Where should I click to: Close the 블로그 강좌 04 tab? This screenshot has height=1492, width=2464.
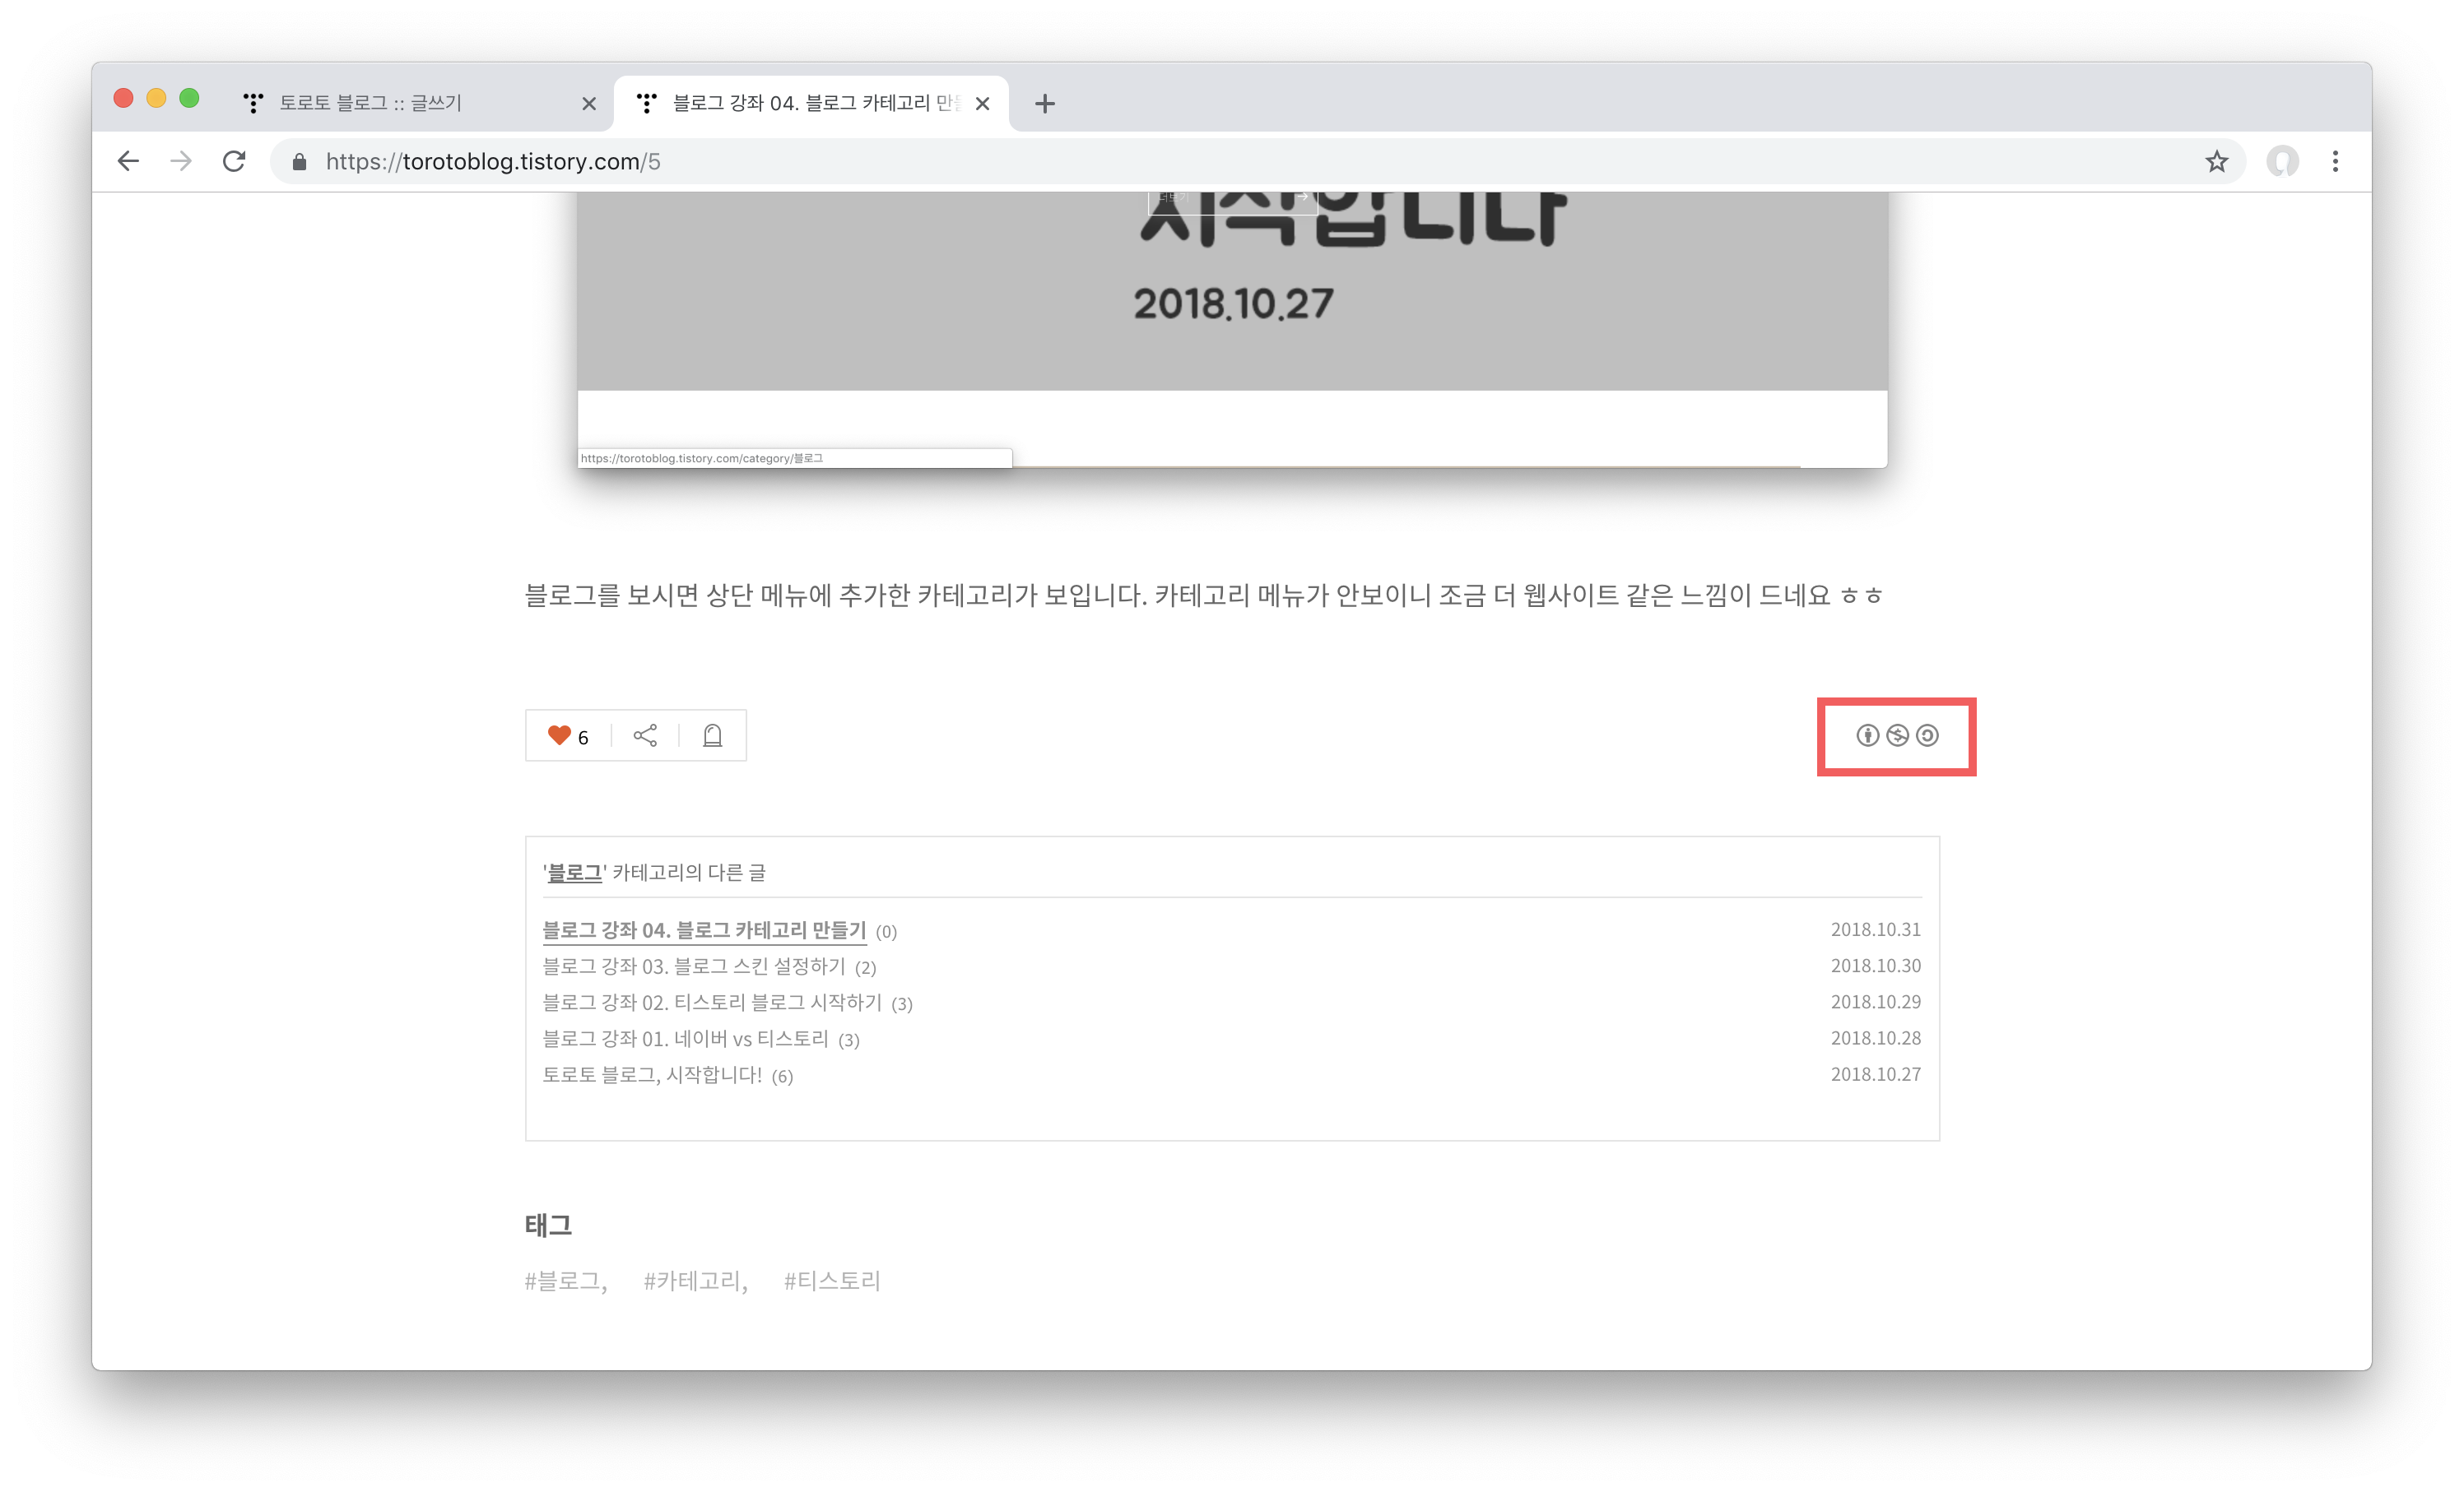click(982, 104)
